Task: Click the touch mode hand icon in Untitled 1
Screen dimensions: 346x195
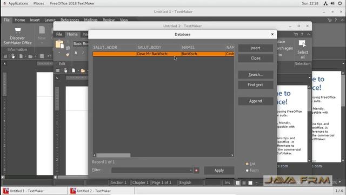Action: [x=13, y=56]
